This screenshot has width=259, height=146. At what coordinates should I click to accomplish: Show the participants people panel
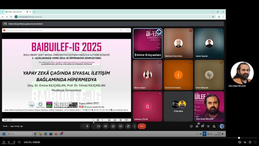click(x=197, y=126)
